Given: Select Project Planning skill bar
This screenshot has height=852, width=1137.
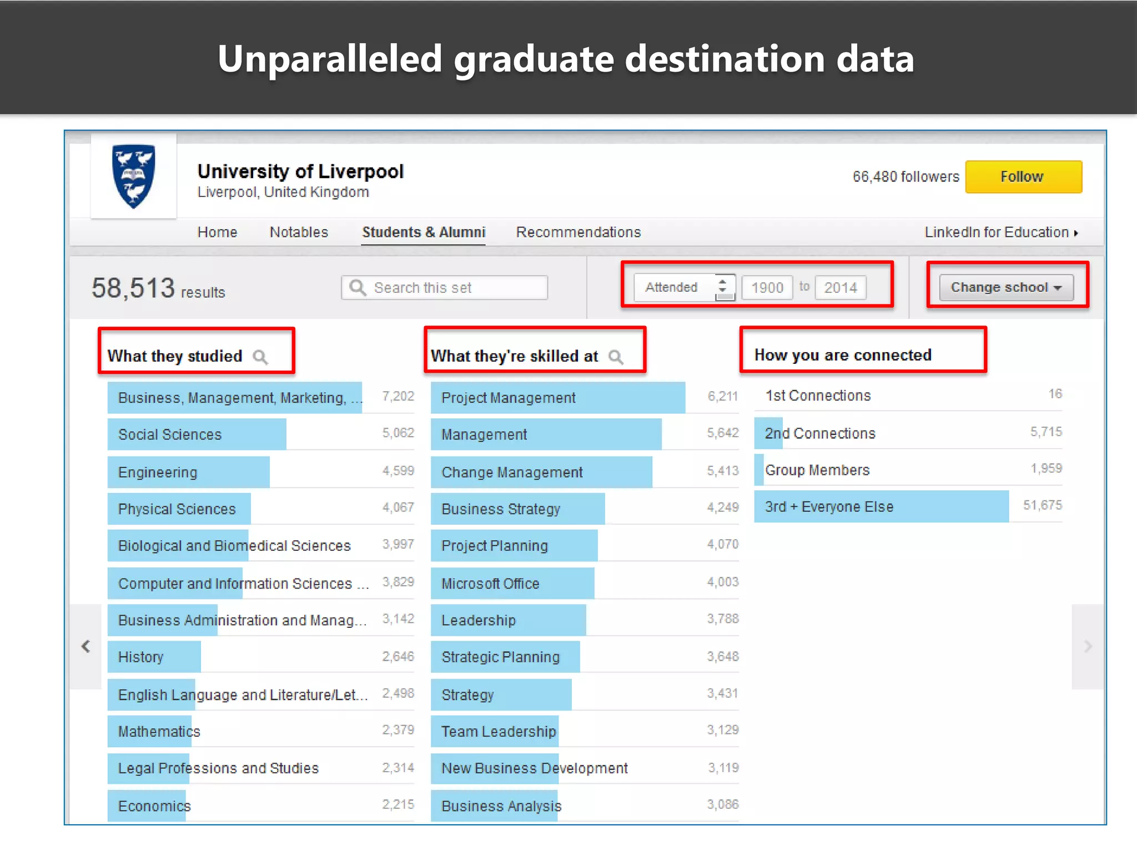Looking at the screenshot, I should coord(585,546).
